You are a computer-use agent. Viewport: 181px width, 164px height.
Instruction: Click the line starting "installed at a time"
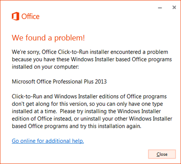(86, 111)
